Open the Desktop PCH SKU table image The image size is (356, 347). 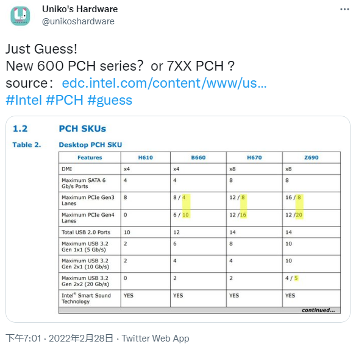(178, 219)
